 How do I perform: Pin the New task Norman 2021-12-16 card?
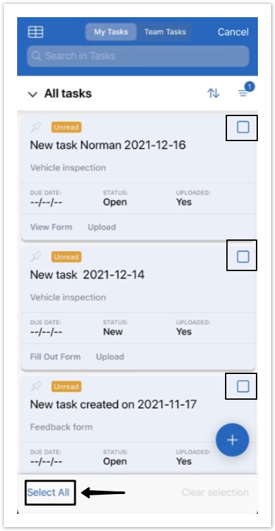click(36, 127)
